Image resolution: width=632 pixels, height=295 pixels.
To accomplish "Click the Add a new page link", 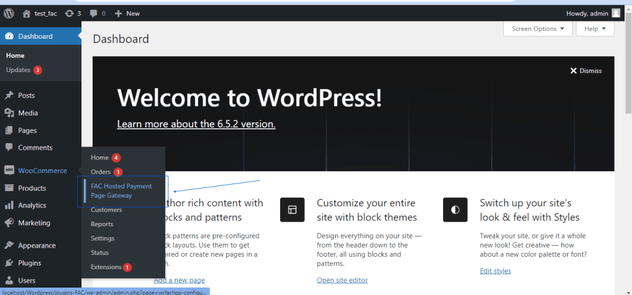I will click(x=180, y=280).
